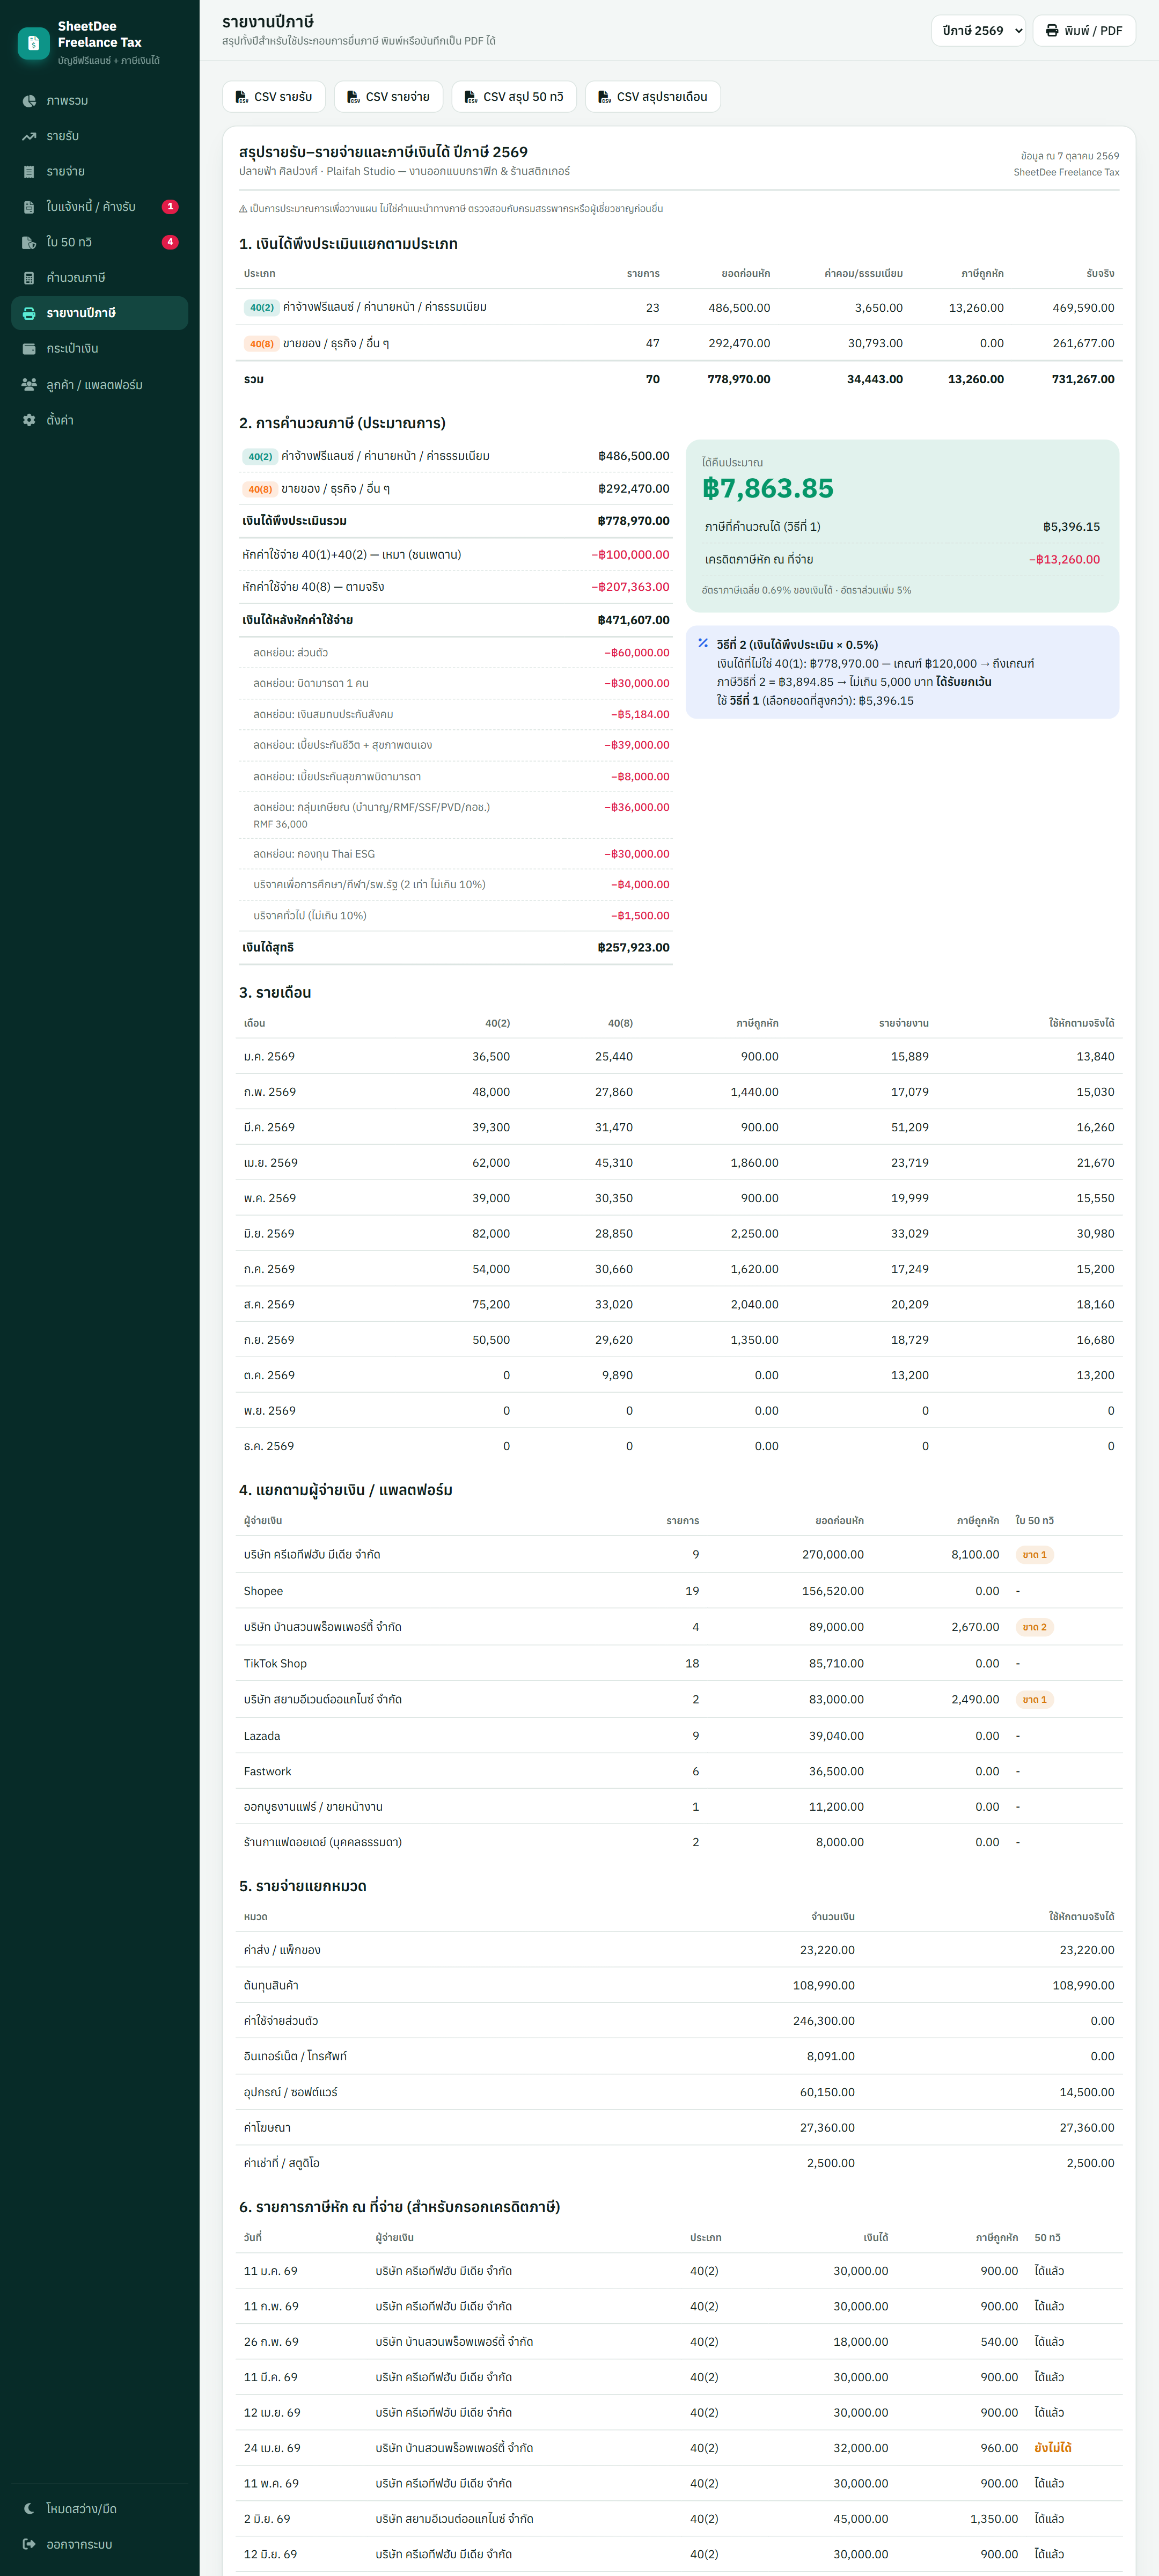
Task: Click the SheetDee app logo icon
Action: [x=33, y=43]
